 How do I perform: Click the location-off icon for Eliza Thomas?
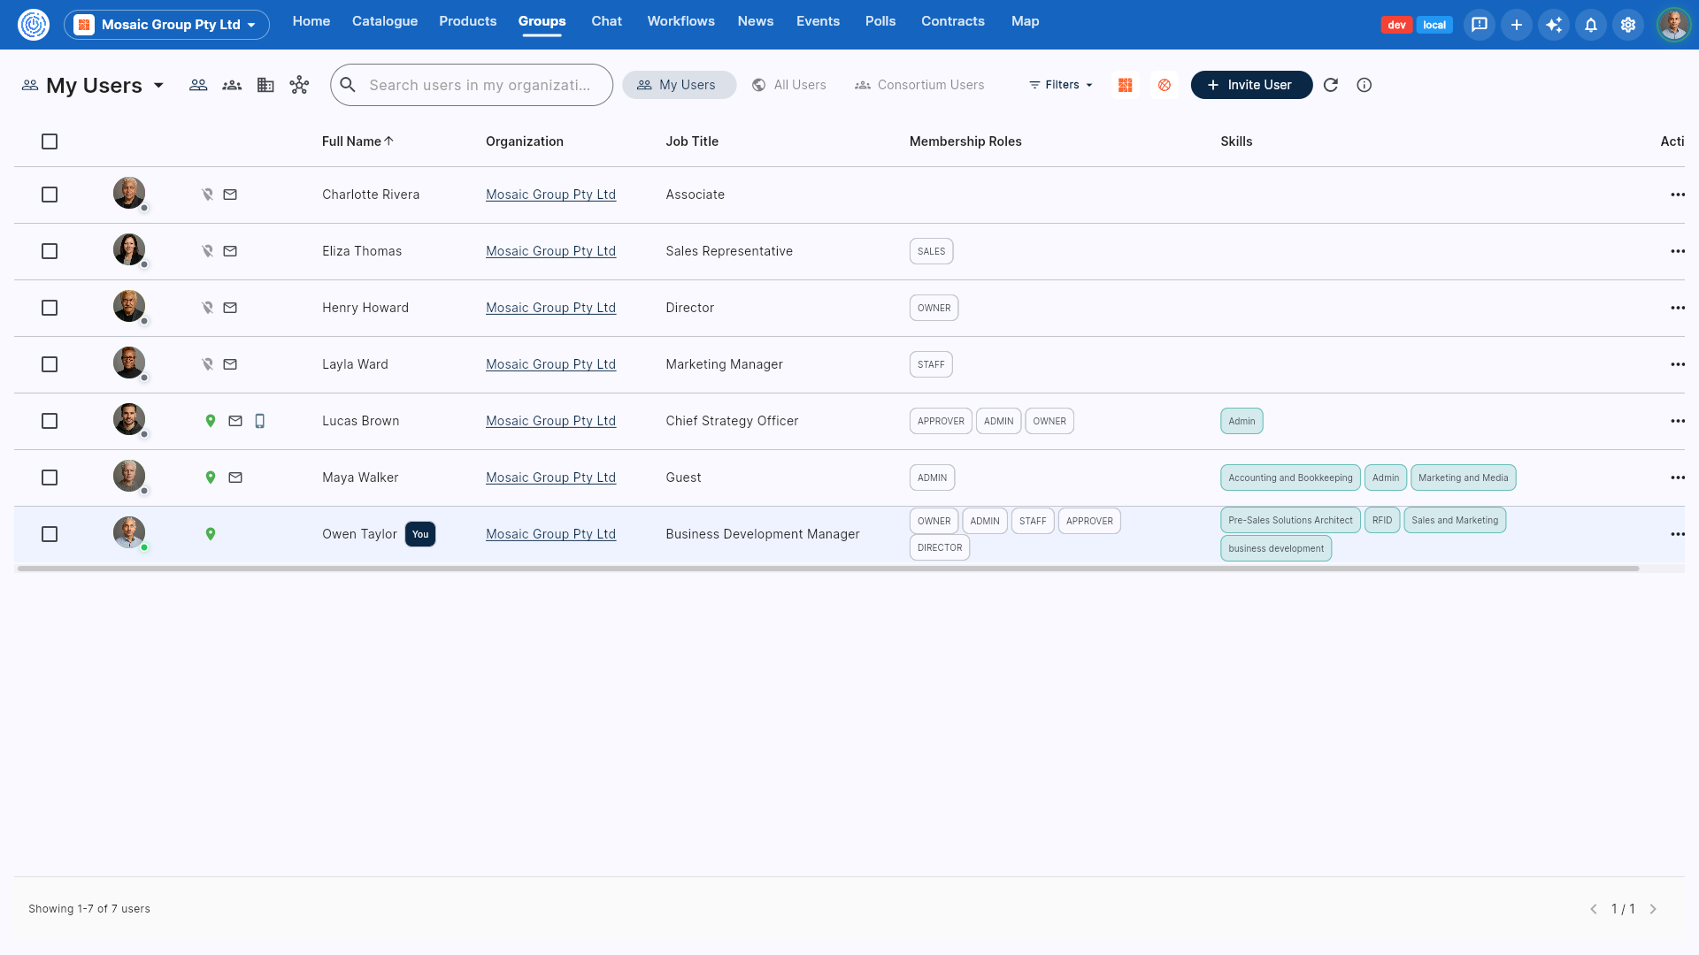[x=207, y=251]
